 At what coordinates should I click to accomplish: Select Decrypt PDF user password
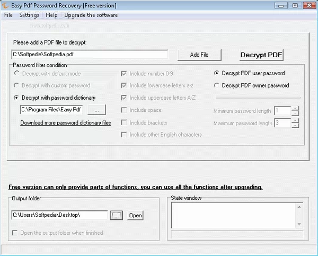(x=217, y=73)
